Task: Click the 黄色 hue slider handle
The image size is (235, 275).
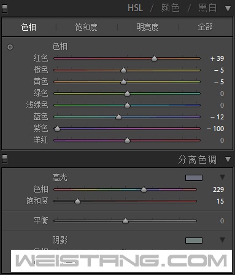Action: [x=123, y=82]
